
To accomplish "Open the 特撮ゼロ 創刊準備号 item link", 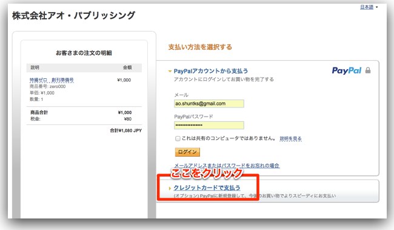I will (52, 80).
